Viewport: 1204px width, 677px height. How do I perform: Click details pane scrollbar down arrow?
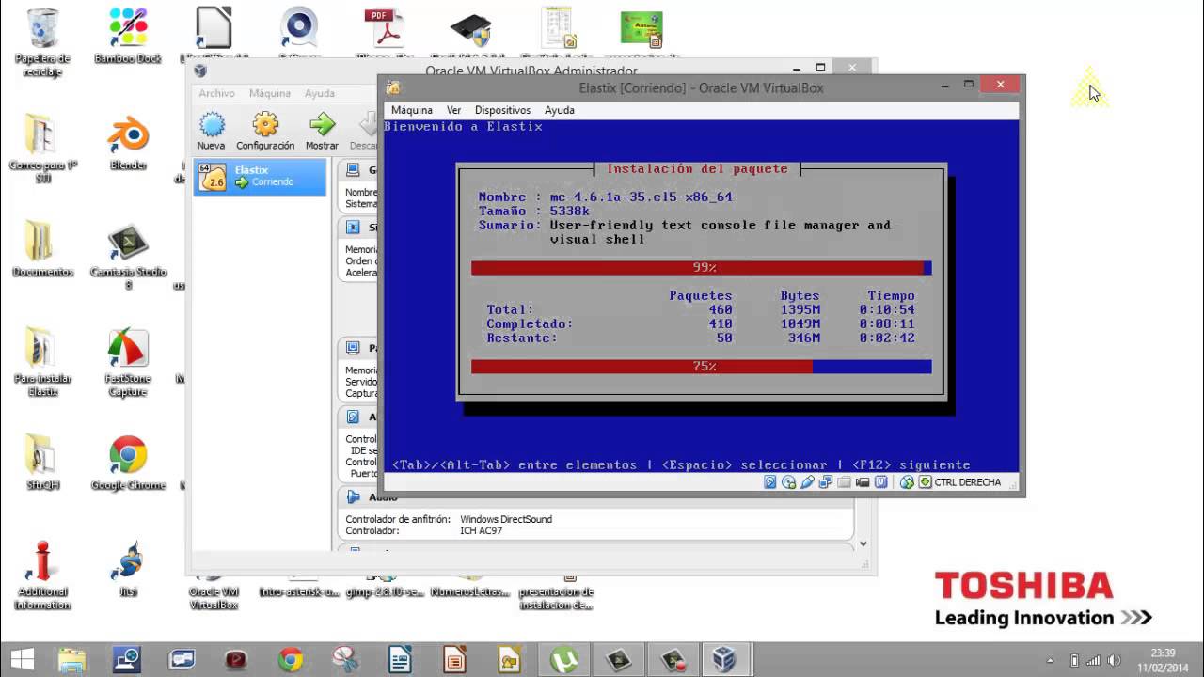[x=863, y=543]
